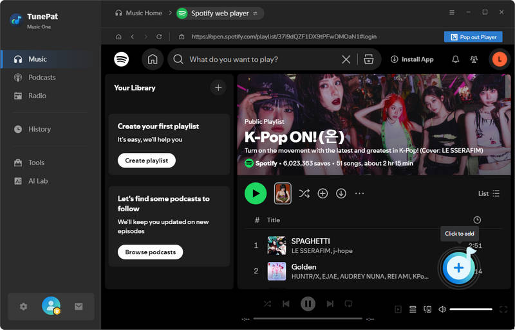The width and height of the screenshot is (515, 330).
Task: Create a new playlist with Your Library plus
Action: coord(218,88)
